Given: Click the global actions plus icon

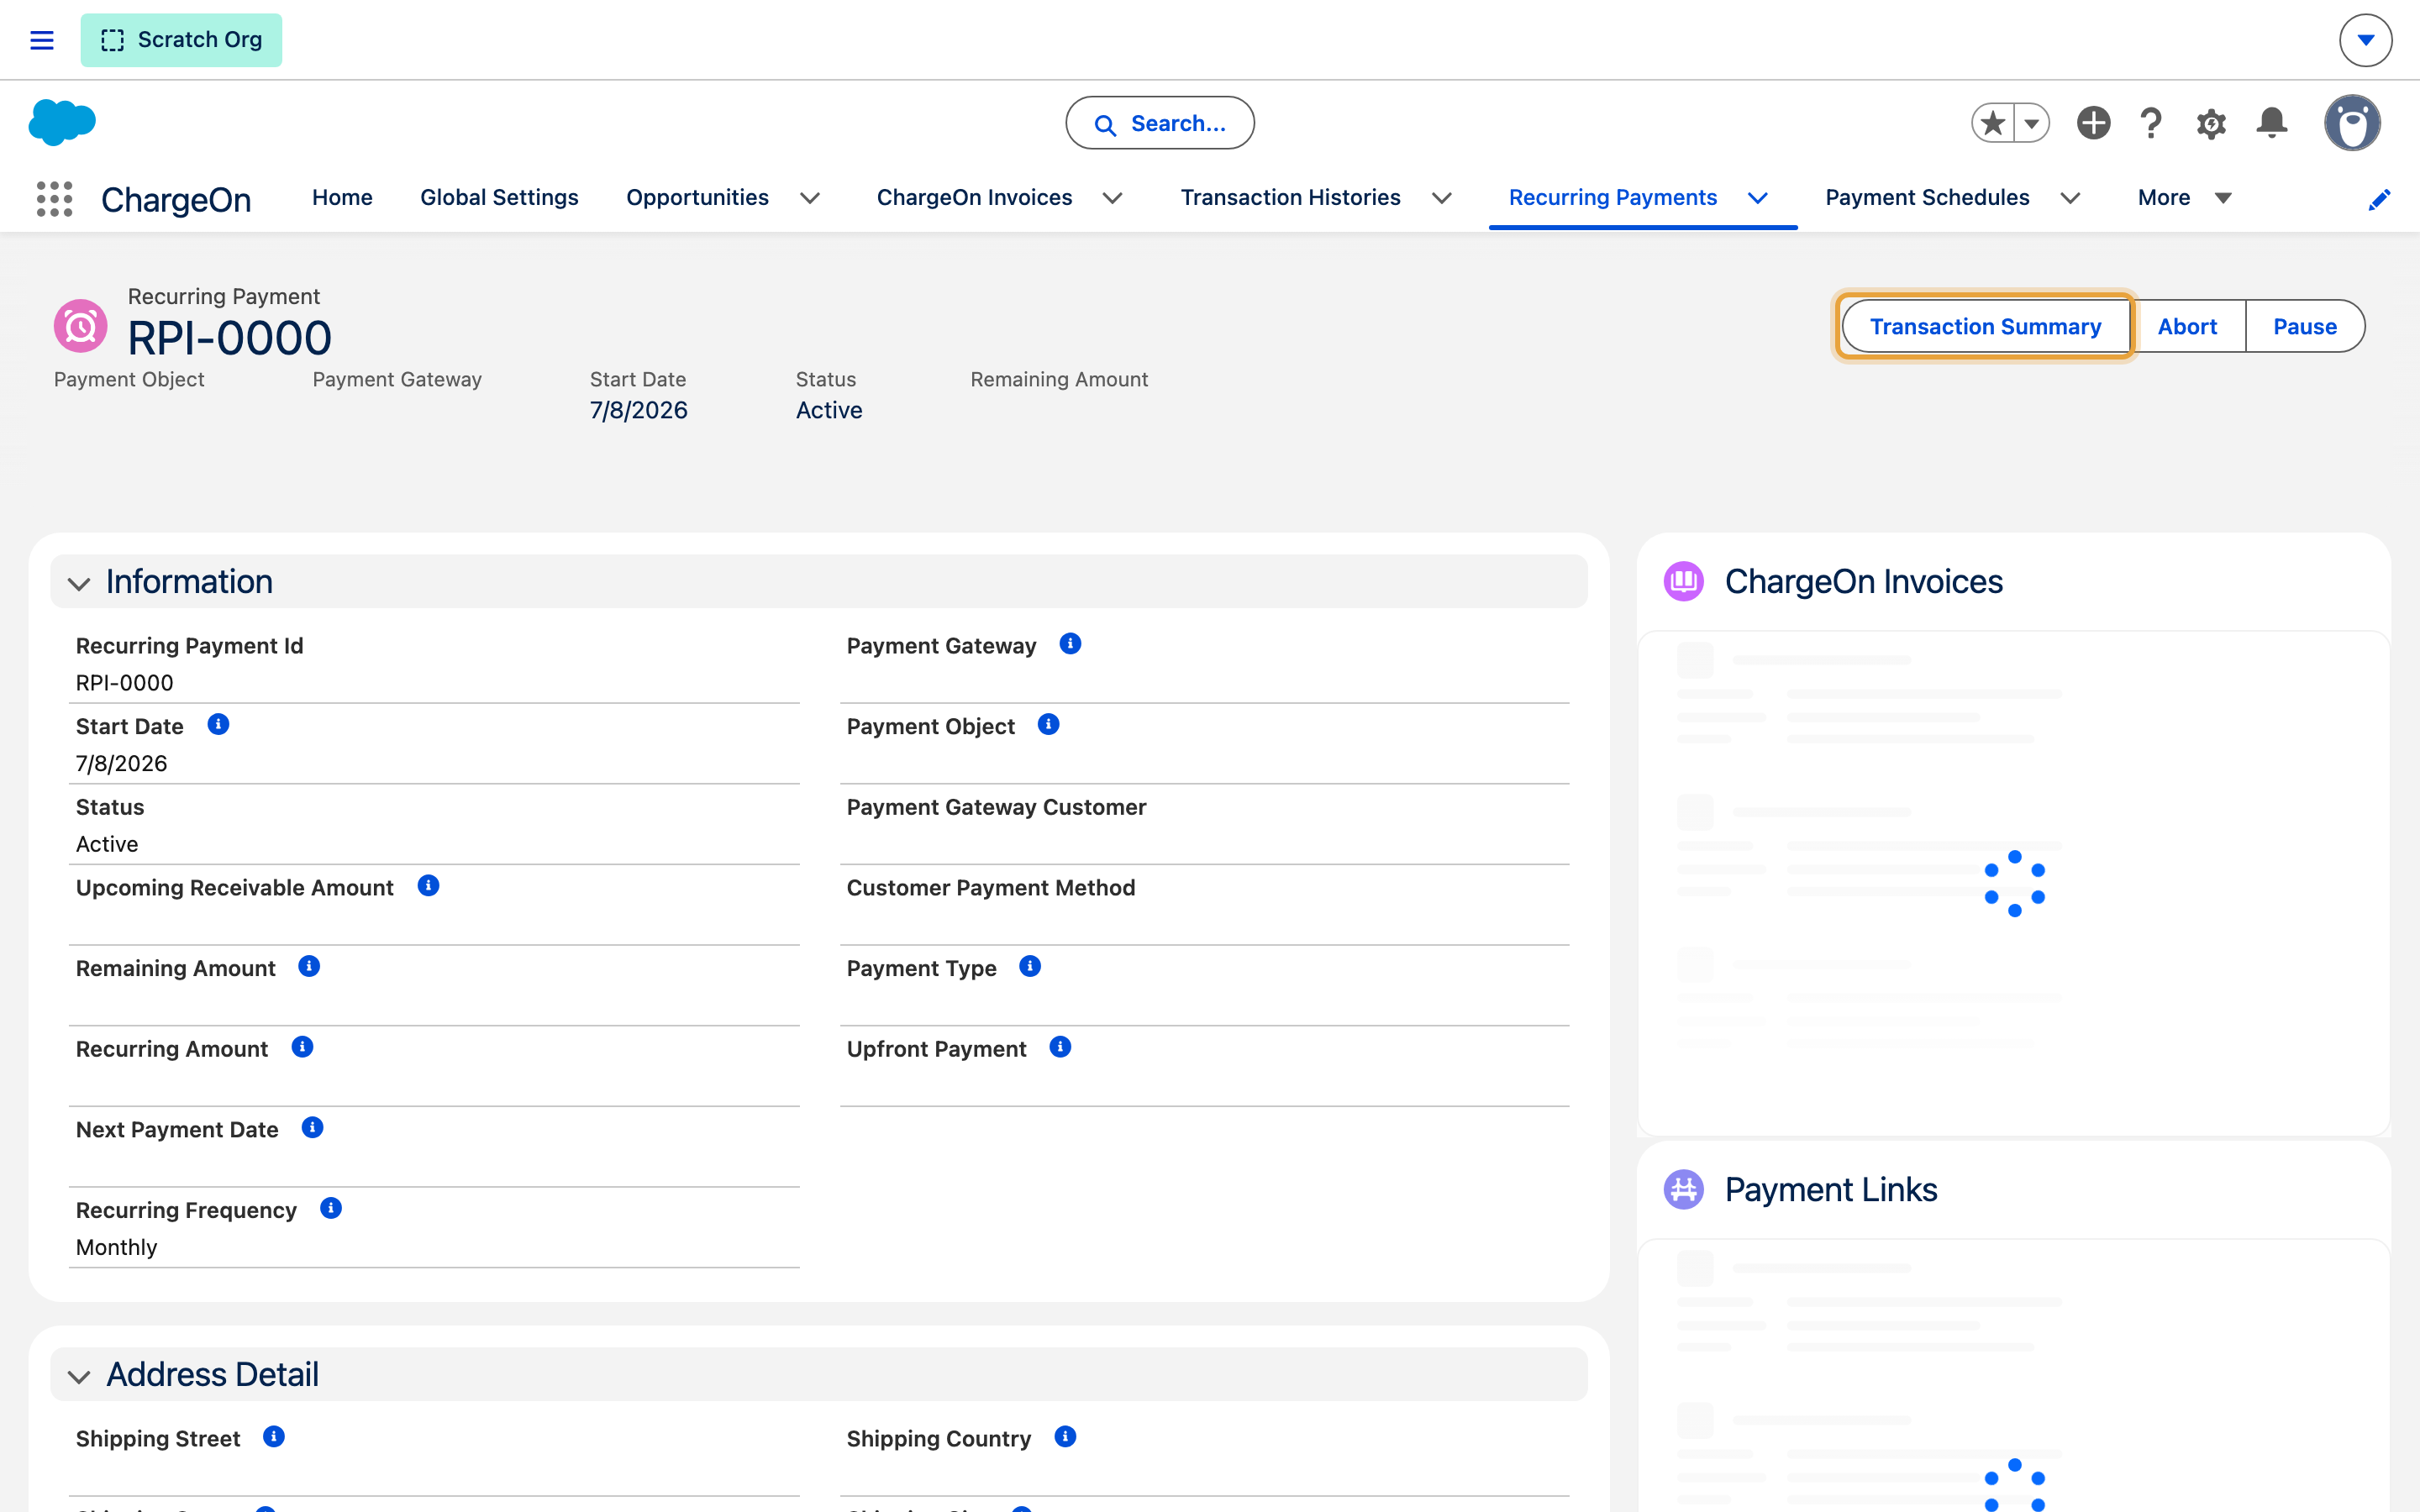Looking at the screenshot, I should click(x=2093, y=123).
